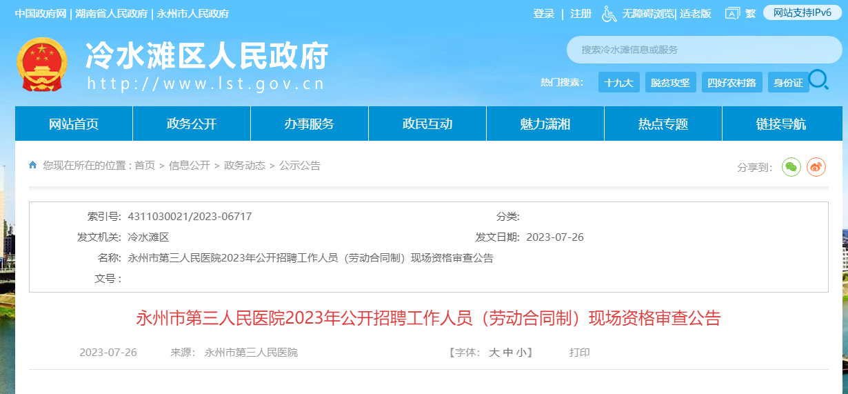This screenshot has height=394, width=848.
Task: Go to 首页 in breadcrumb
Action: click(x=145, y=166)
